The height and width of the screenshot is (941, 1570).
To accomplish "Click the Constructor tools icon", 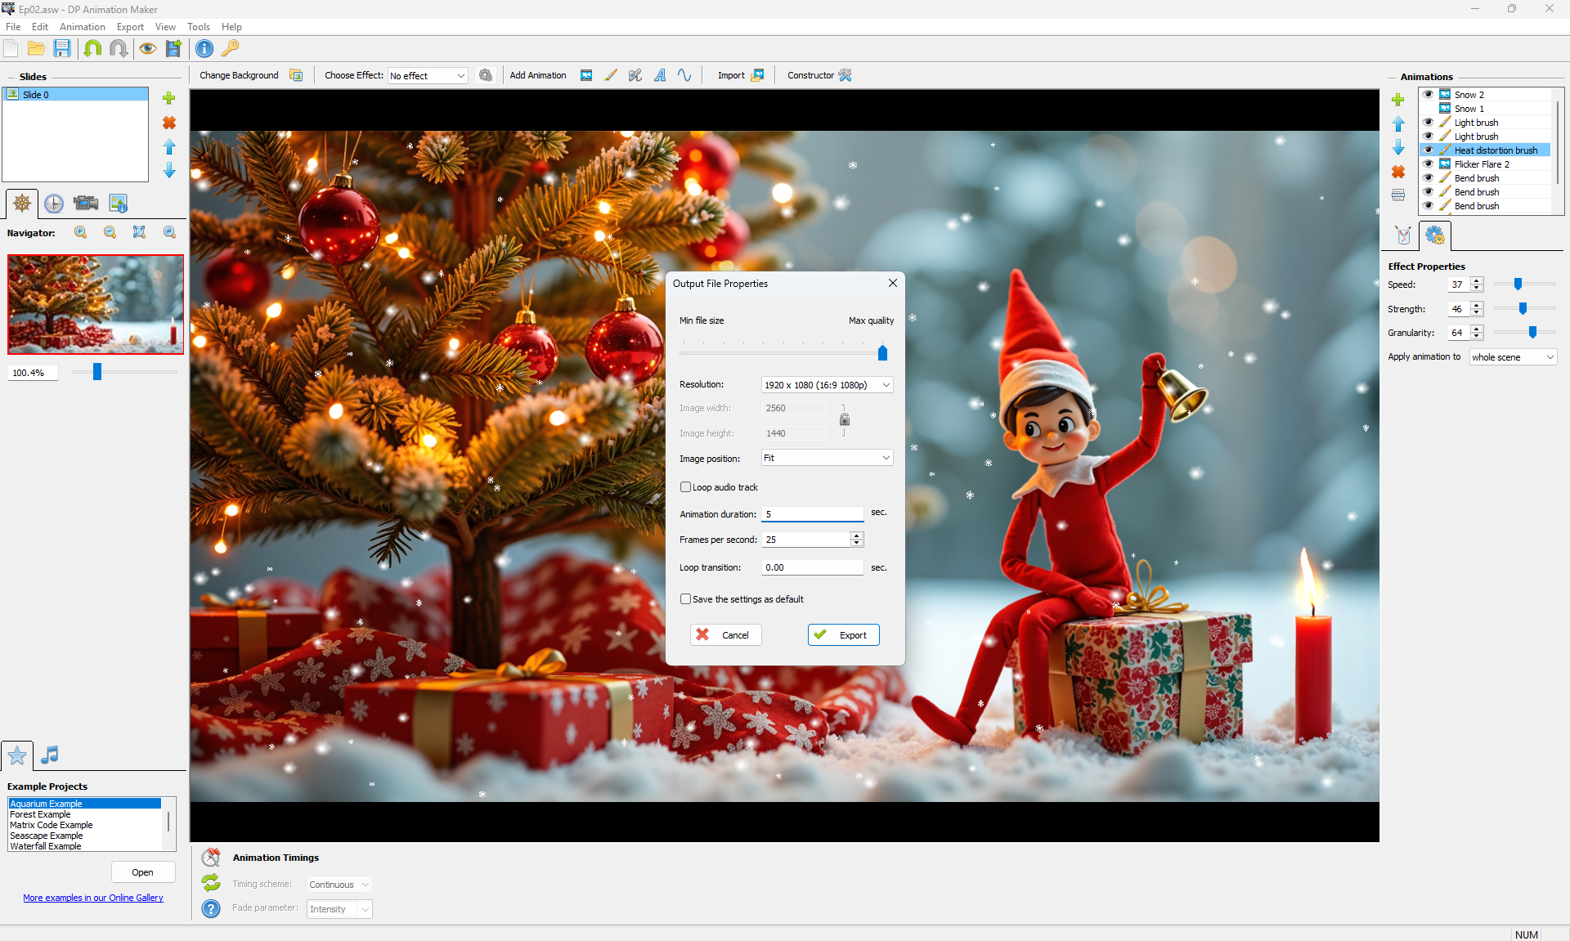I will click(x=845, y=75).
